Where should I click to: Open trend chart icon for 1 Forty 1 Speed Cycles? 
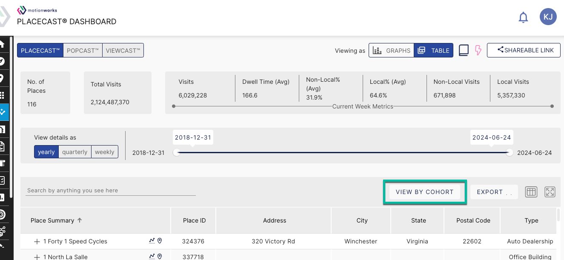(152, 241)
